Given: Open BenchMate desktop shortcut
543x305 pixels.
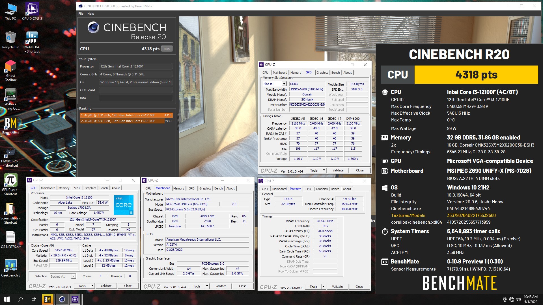Looking at the screenshot, I should click(10, 126).
